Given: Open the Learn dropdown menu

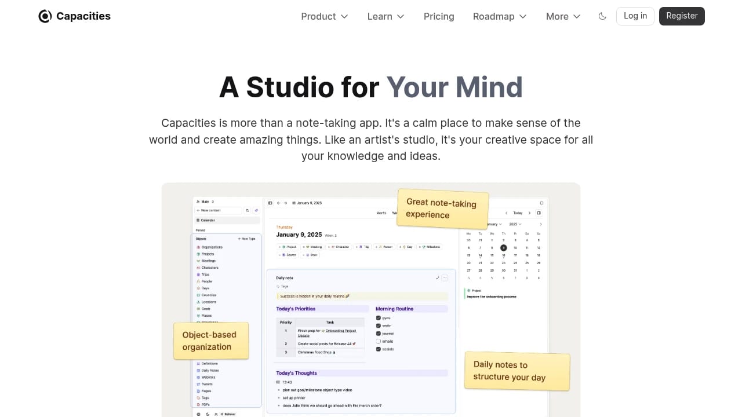Looking at the screenshot, I should pyautogui.click(x=385, y=16).
